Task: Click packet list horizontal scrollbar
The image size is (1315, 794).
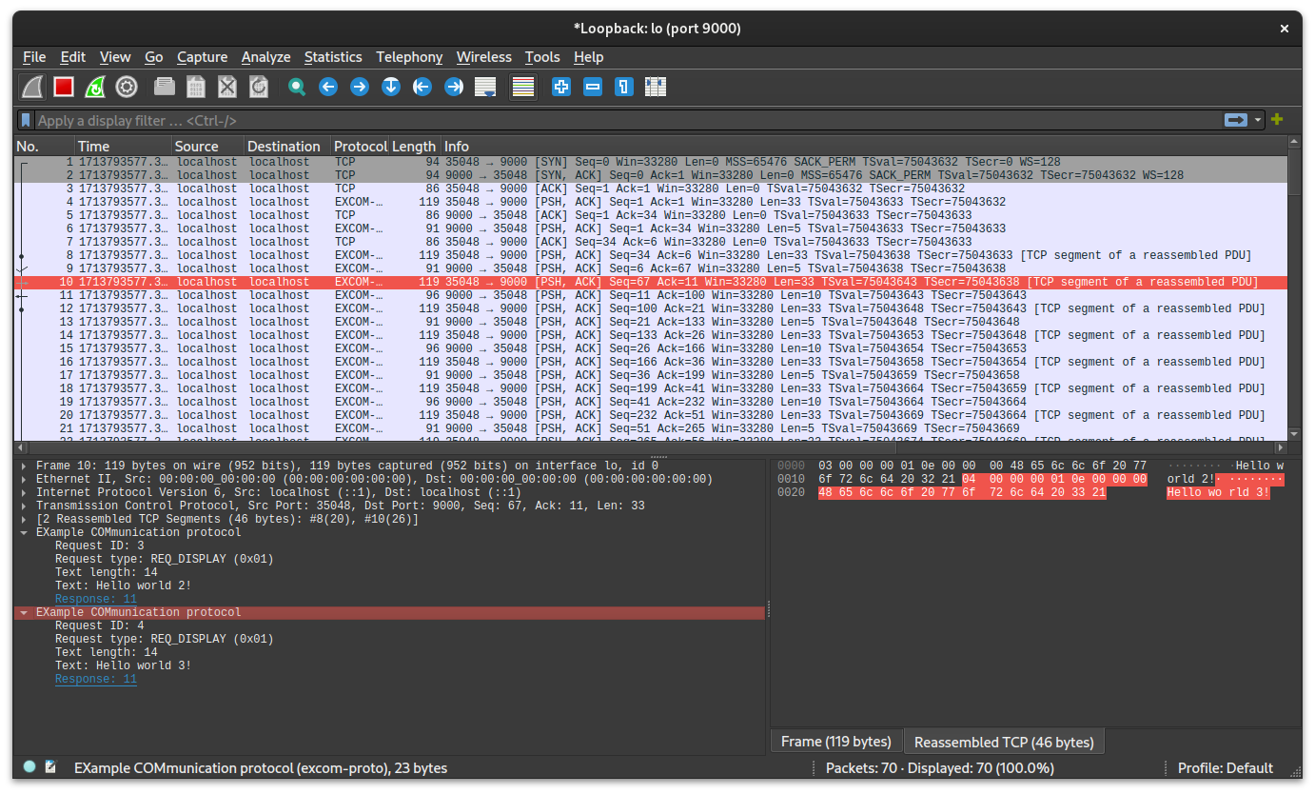Action: pyautogui.click(x=651, y=447)
